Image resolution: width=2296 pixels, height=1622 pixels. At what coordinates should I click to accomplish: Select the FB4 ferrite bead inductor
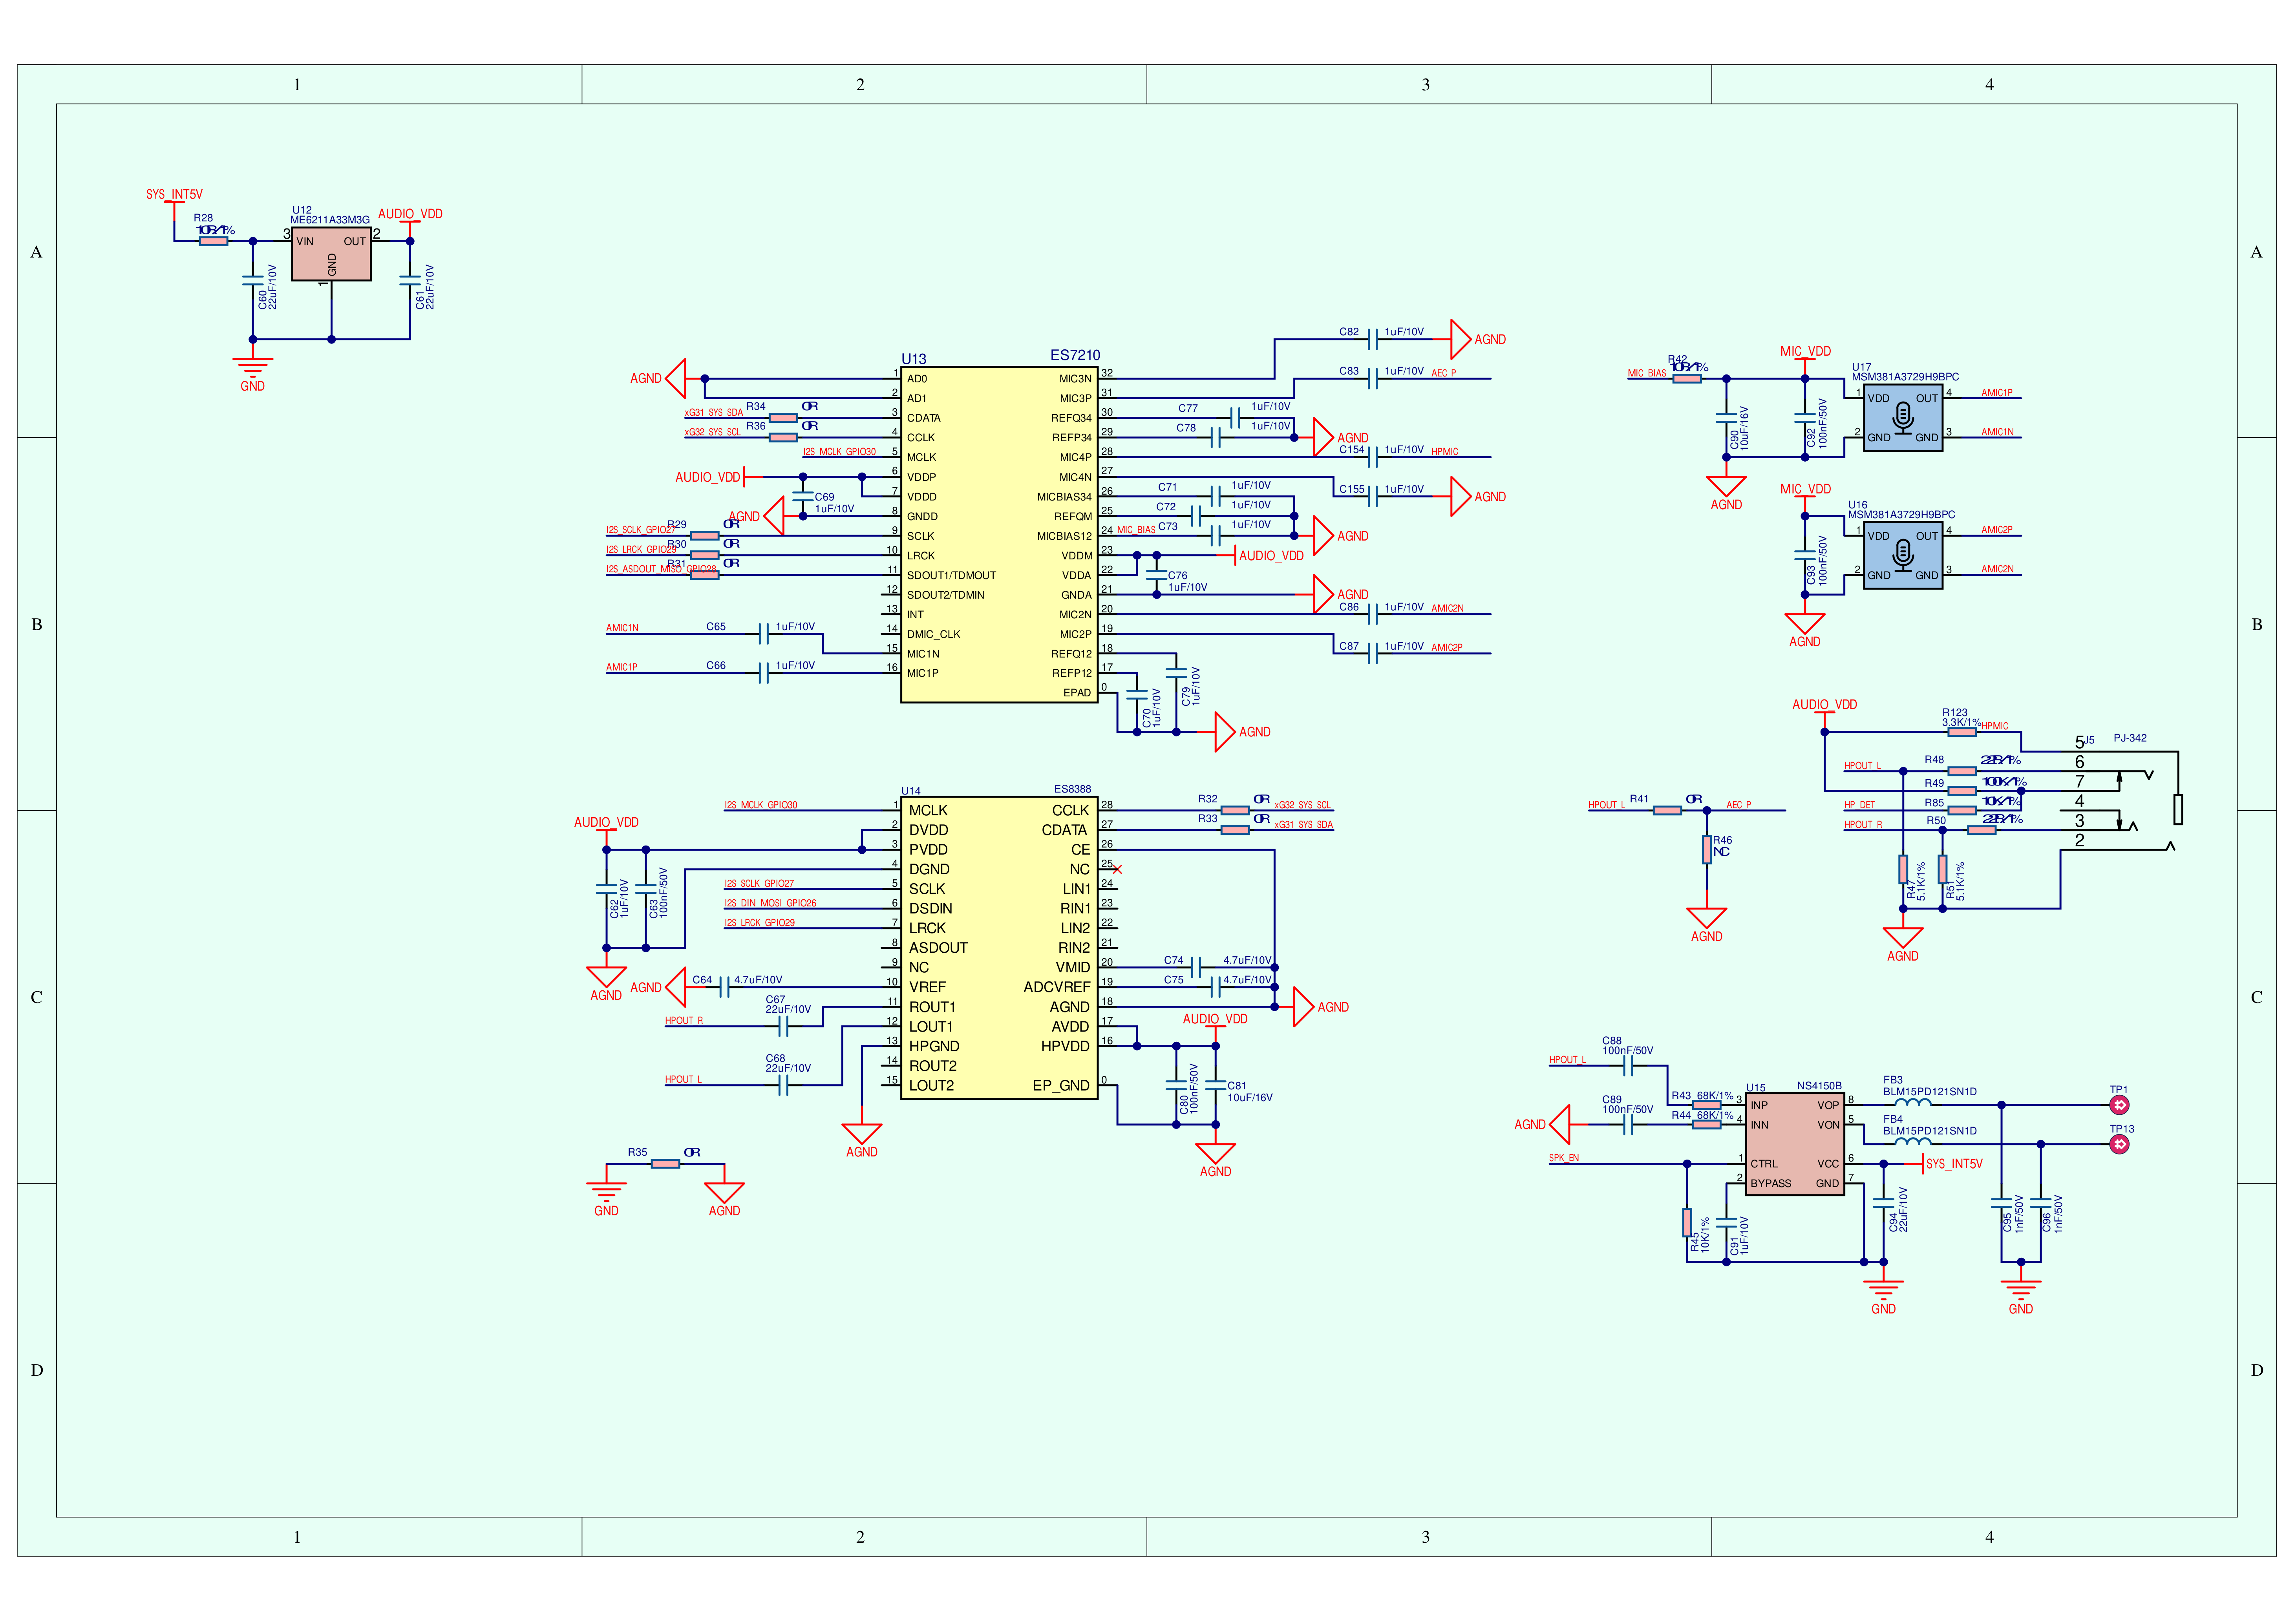tap(1913, 1141)
